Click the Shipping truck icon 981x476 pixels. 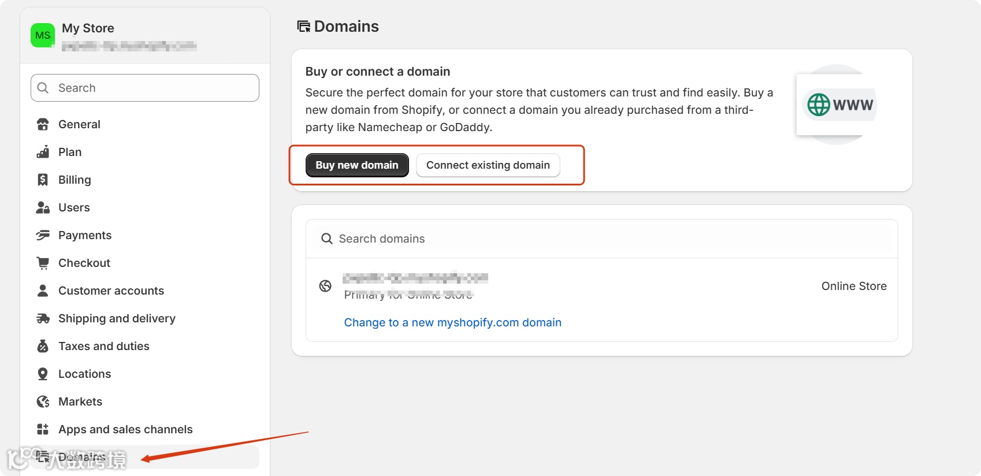43,318
